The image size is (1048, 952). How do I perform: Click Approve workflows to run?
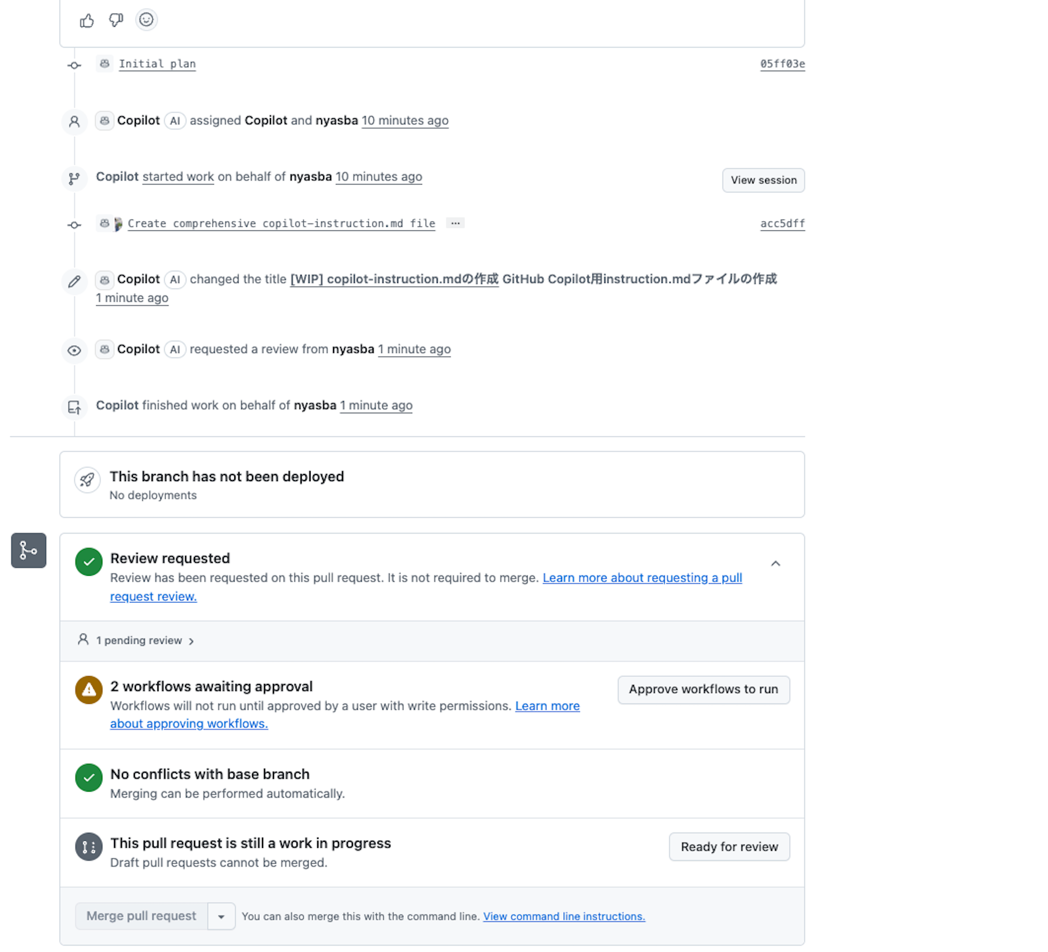click(703, 689)
